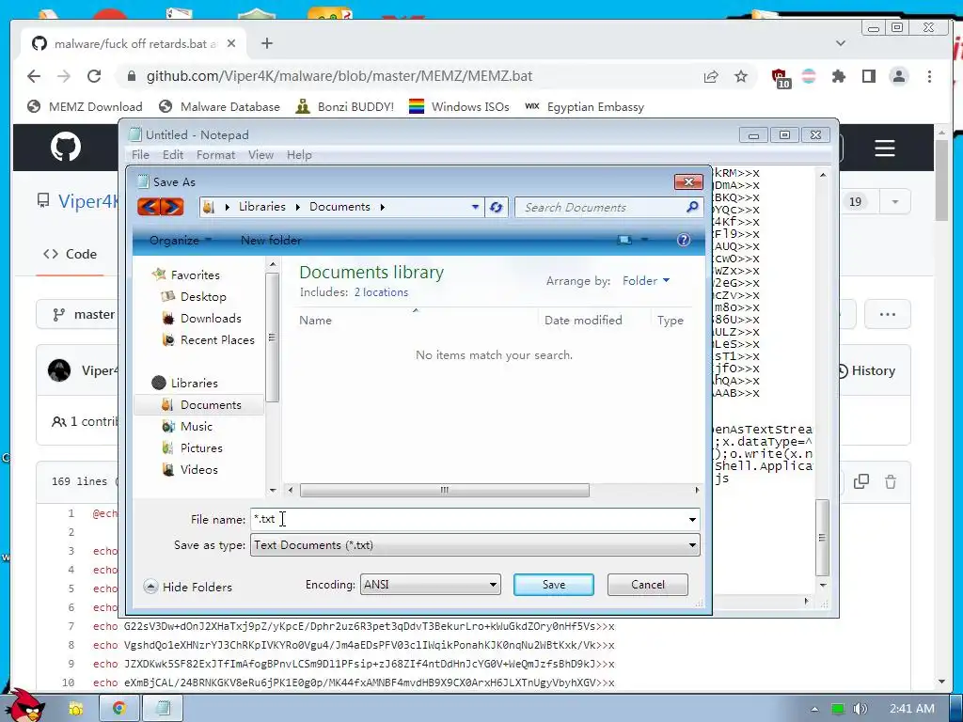
Task: Refresh the Documents folder listing
Action: pyautogui.click(x=497, y=208)
